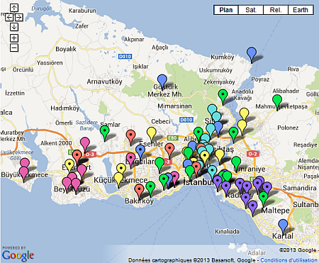
Task: Select the pink marker near Alkent 2000
Action: tap(85, 144)
